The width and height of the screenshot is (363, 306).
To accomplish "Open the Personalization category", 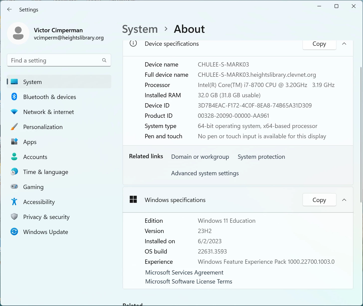I will 59,127.
